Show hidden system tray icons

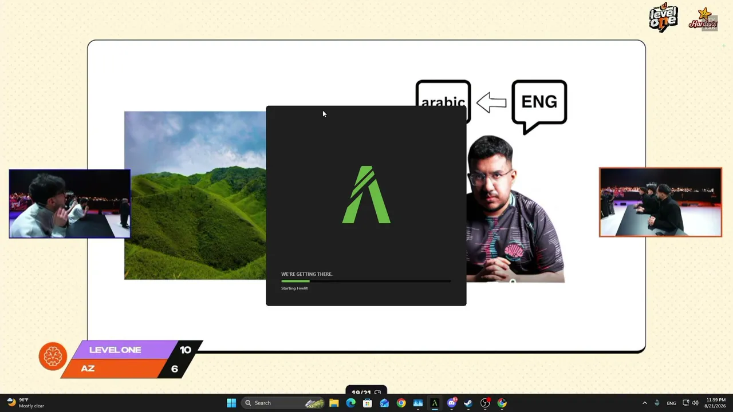[644, 403]
